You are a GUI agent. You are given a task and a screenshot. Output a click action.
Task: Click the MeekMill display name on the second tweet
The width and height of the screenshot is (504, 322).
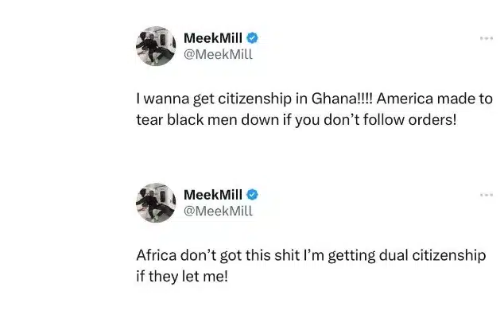(x=213, y=195)
